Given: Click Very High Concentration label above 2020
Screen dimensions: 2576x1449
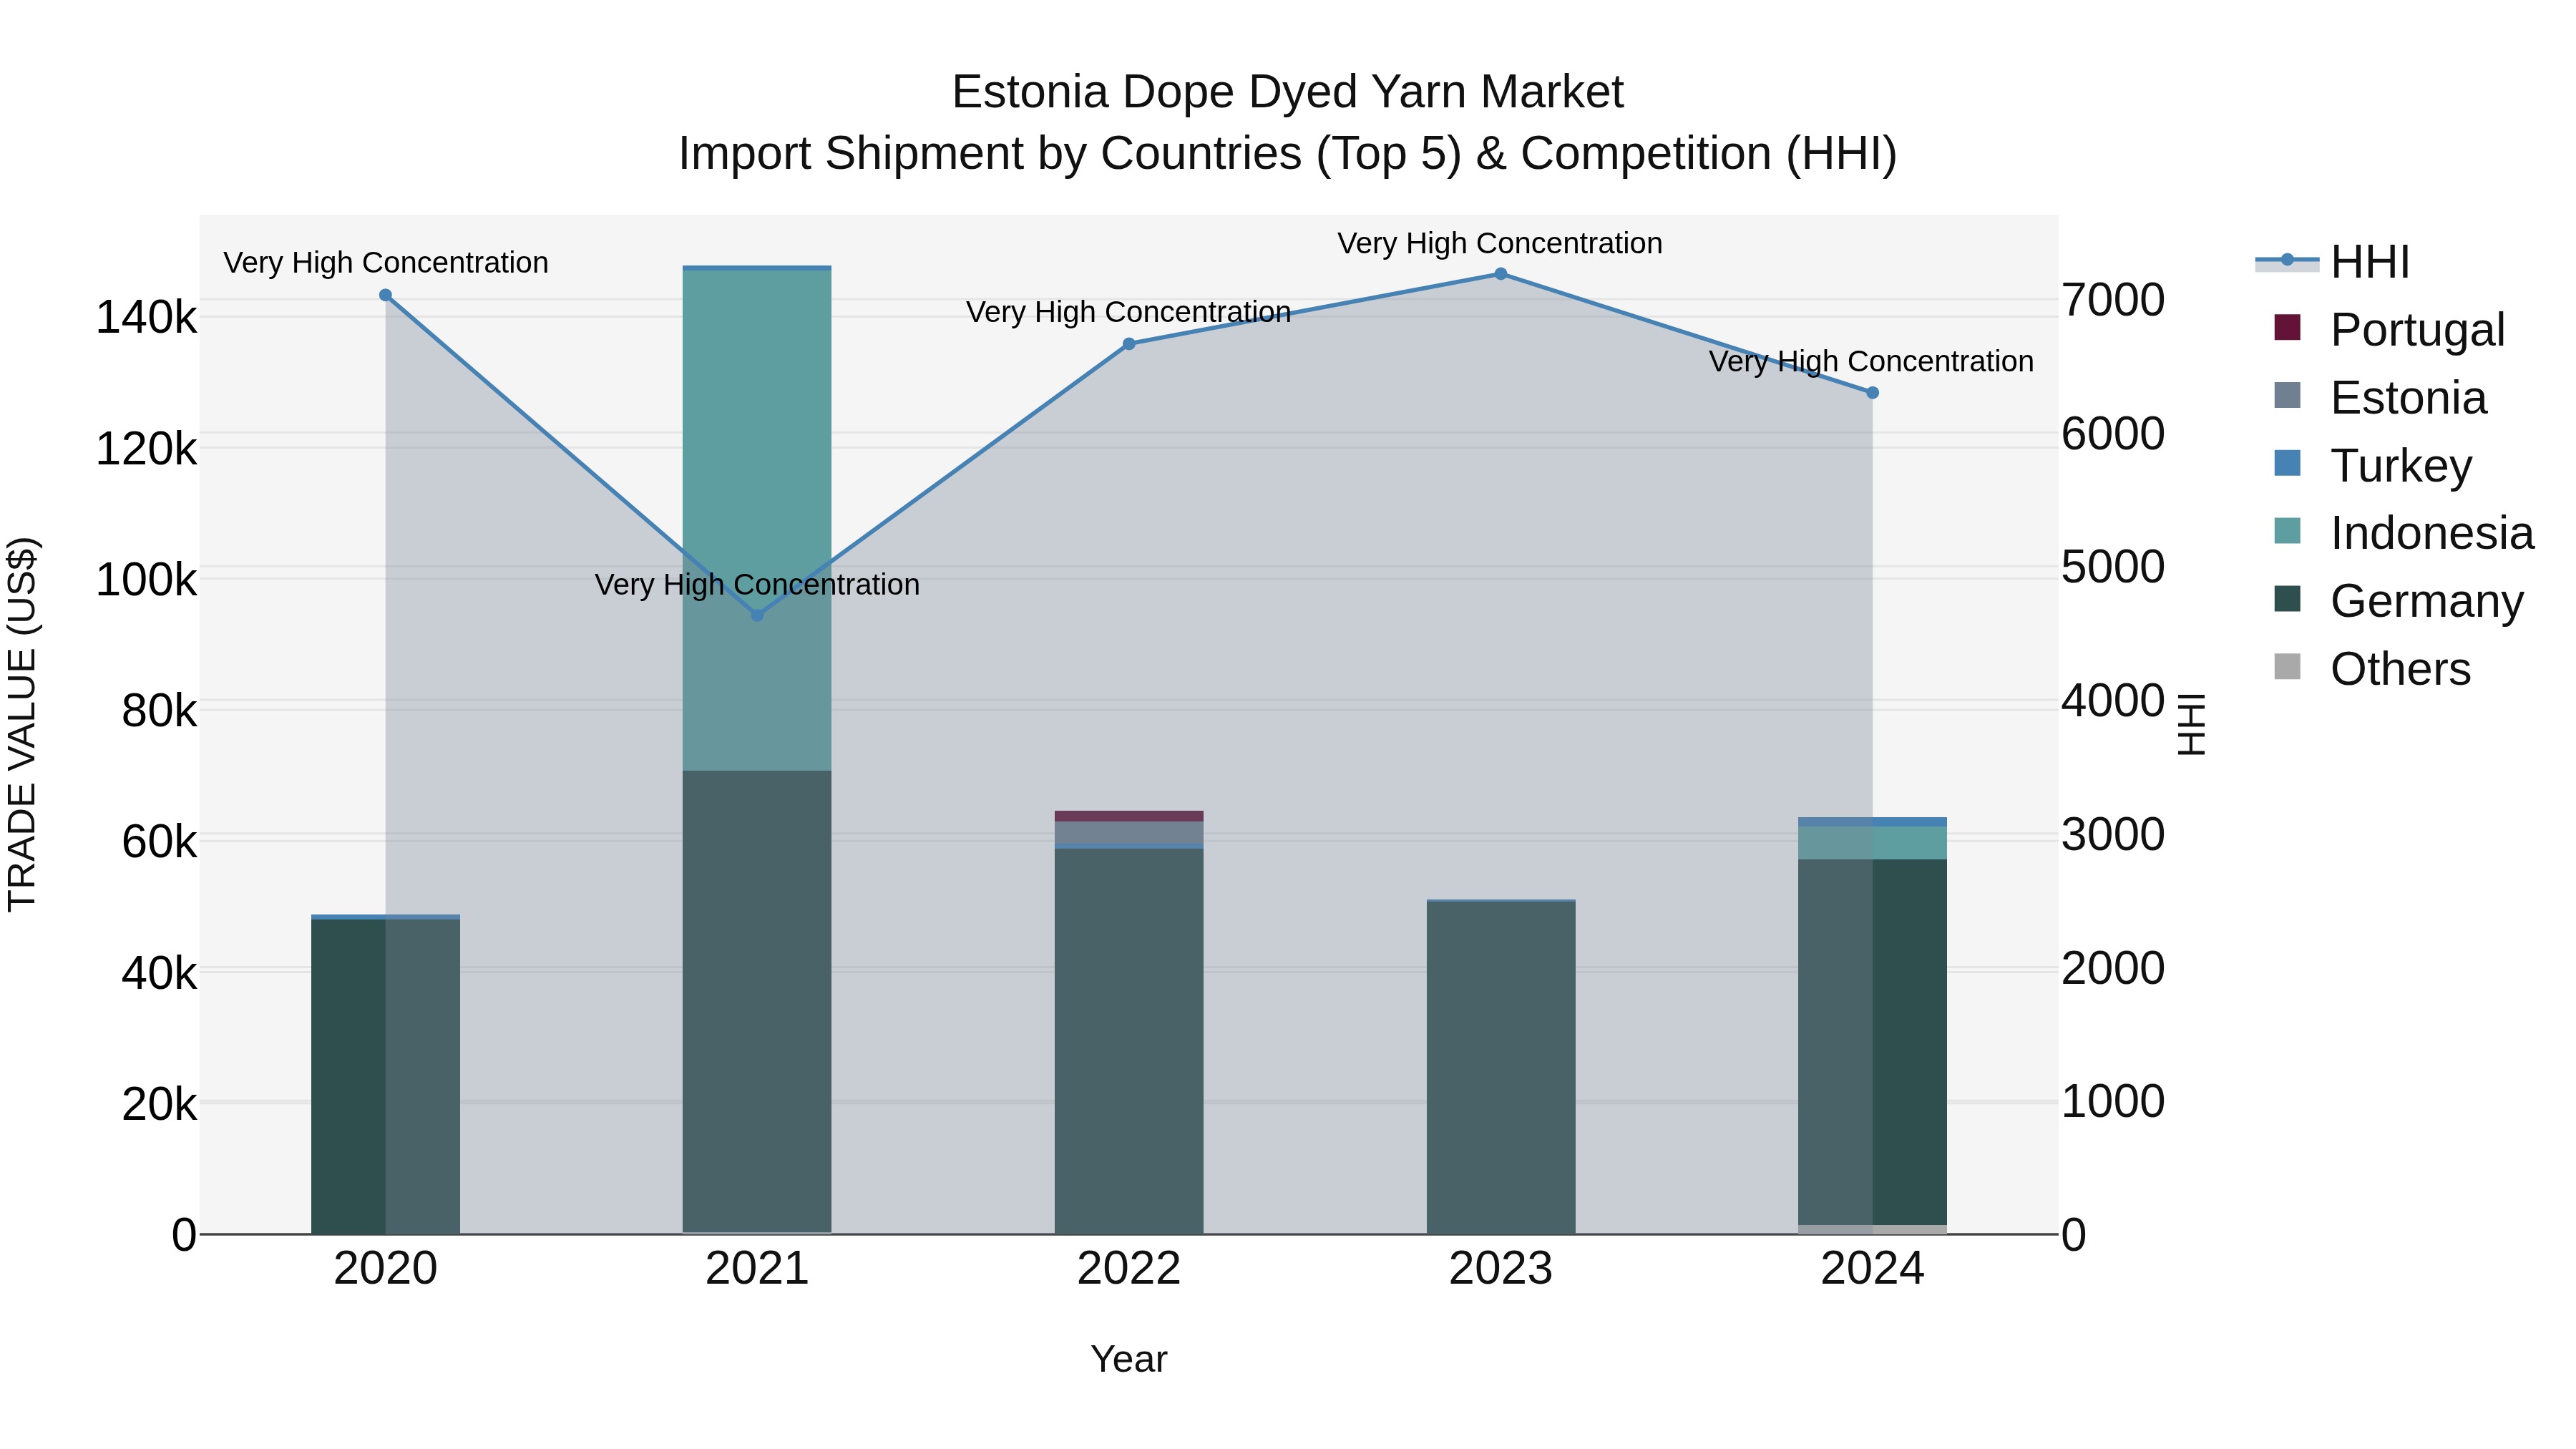Looking at the screenshot, I should (x=386, y=262).
